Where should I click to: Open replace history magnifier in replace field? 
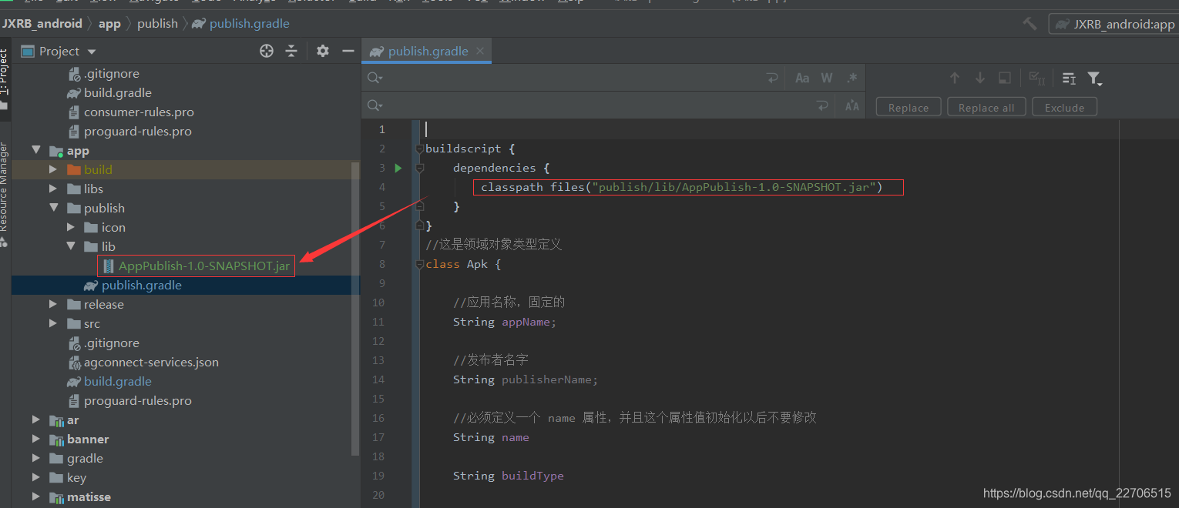[x=375, y=105]
